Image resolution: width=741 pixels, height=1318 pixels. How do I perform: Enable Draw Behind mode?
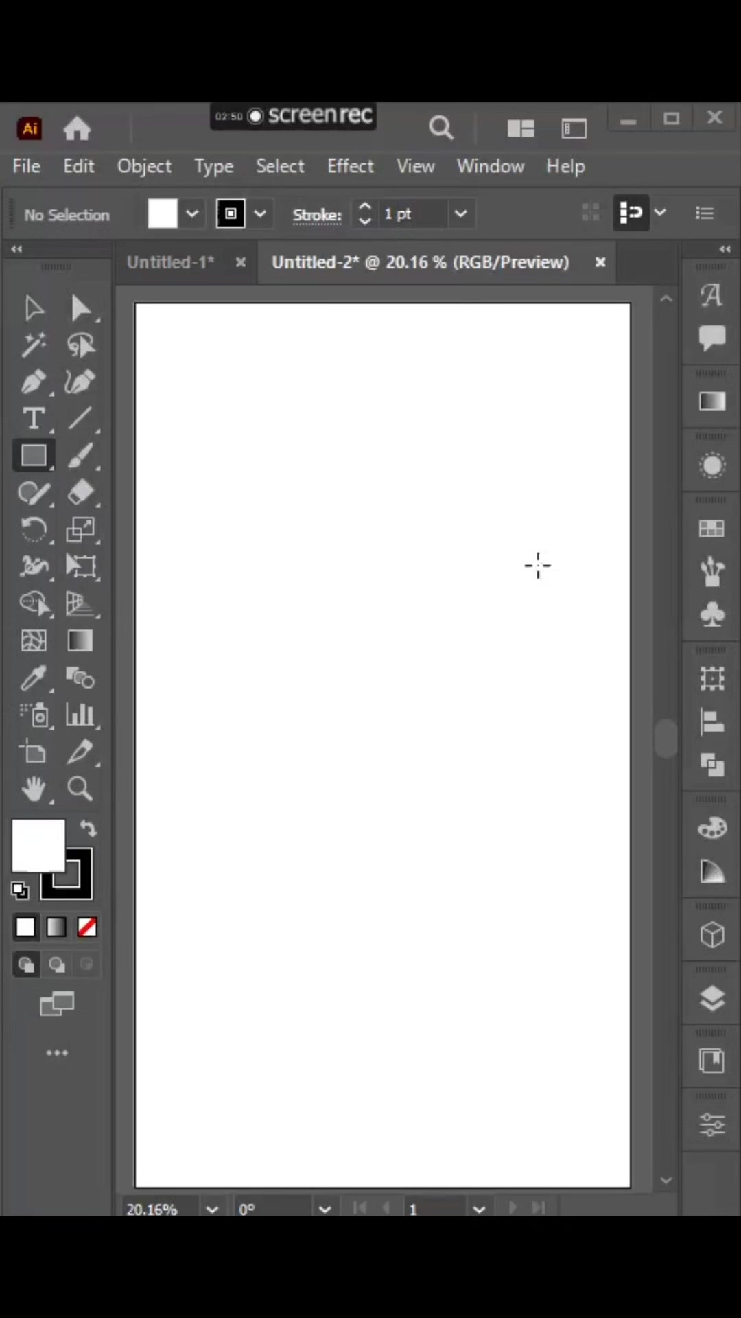pyautogui.click(x=57, y=965)
